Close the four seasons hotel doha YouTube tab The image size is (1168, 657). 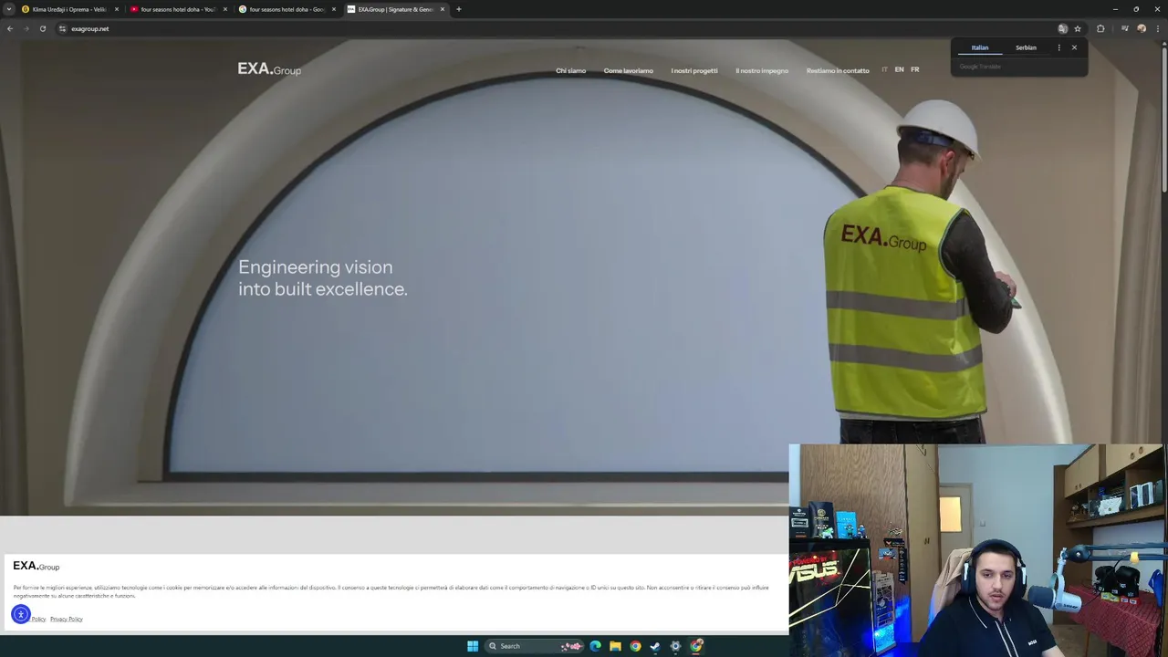225,9
